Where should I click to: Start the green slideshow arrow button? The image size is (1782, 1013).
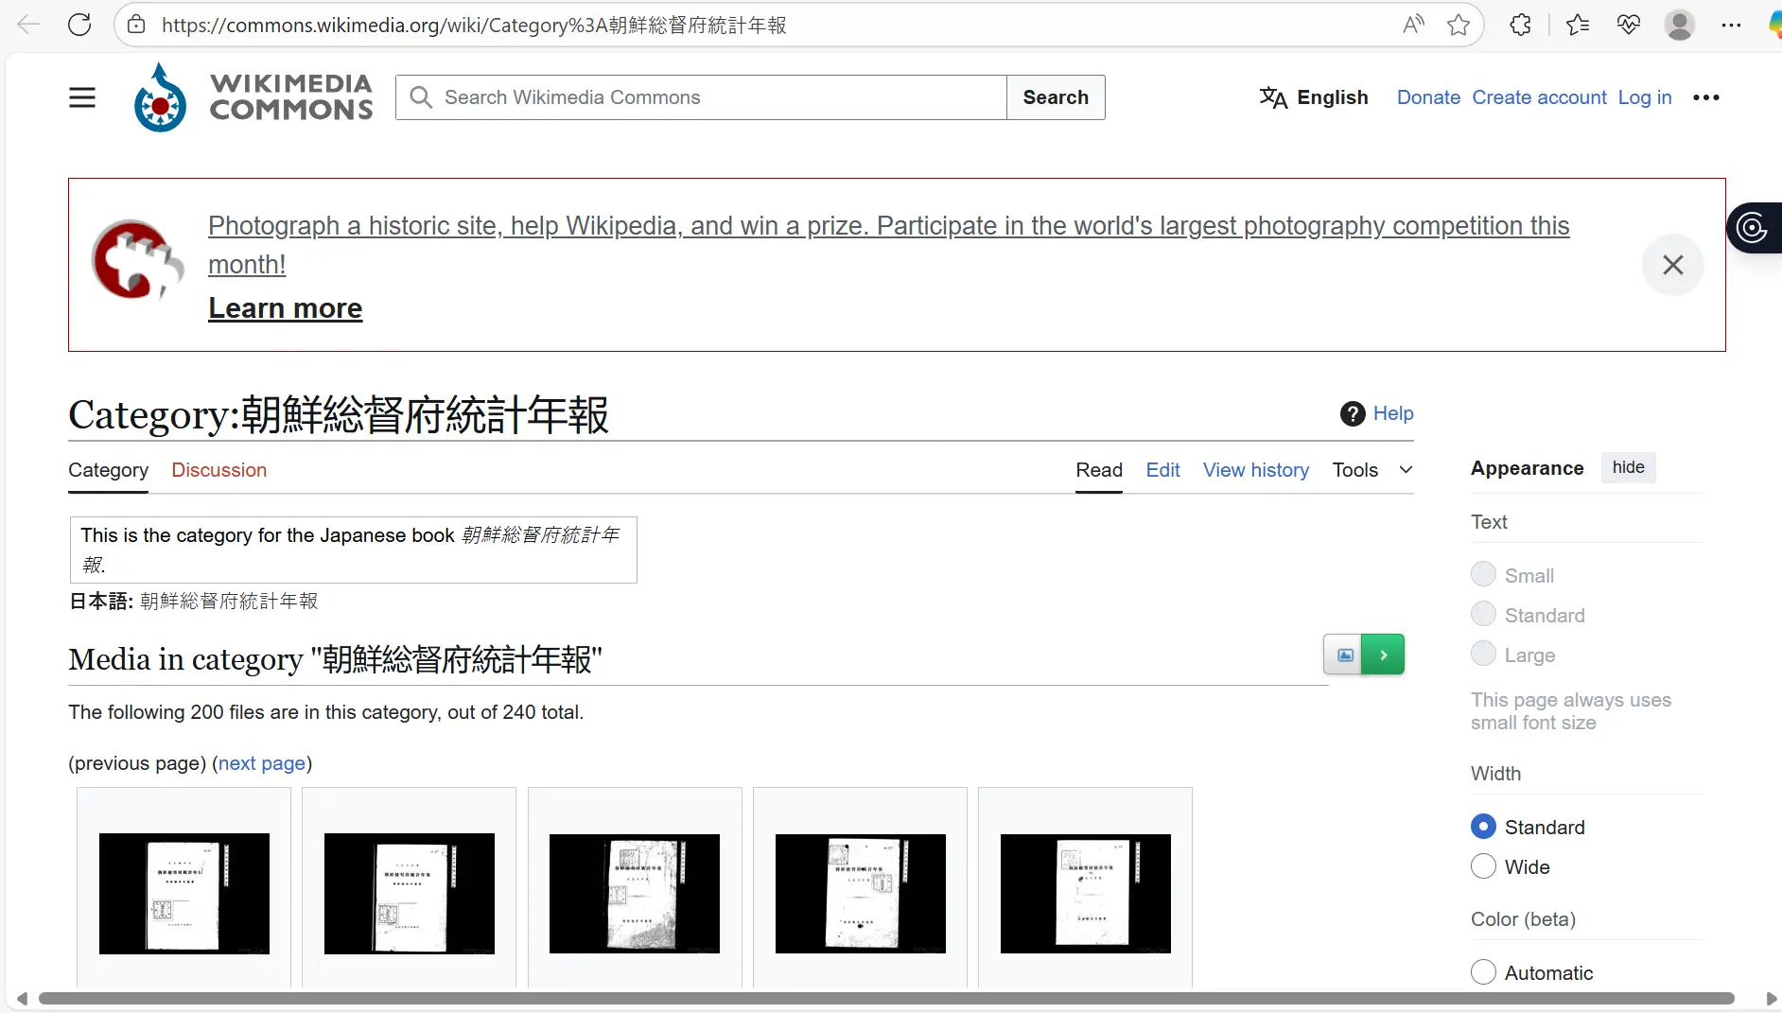[1383, 655]
